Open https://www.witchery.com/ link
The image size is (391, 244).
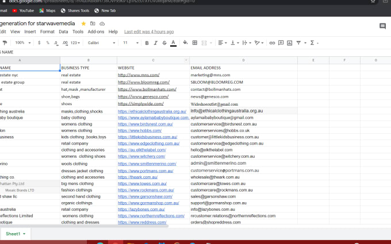tap(141, 156)
